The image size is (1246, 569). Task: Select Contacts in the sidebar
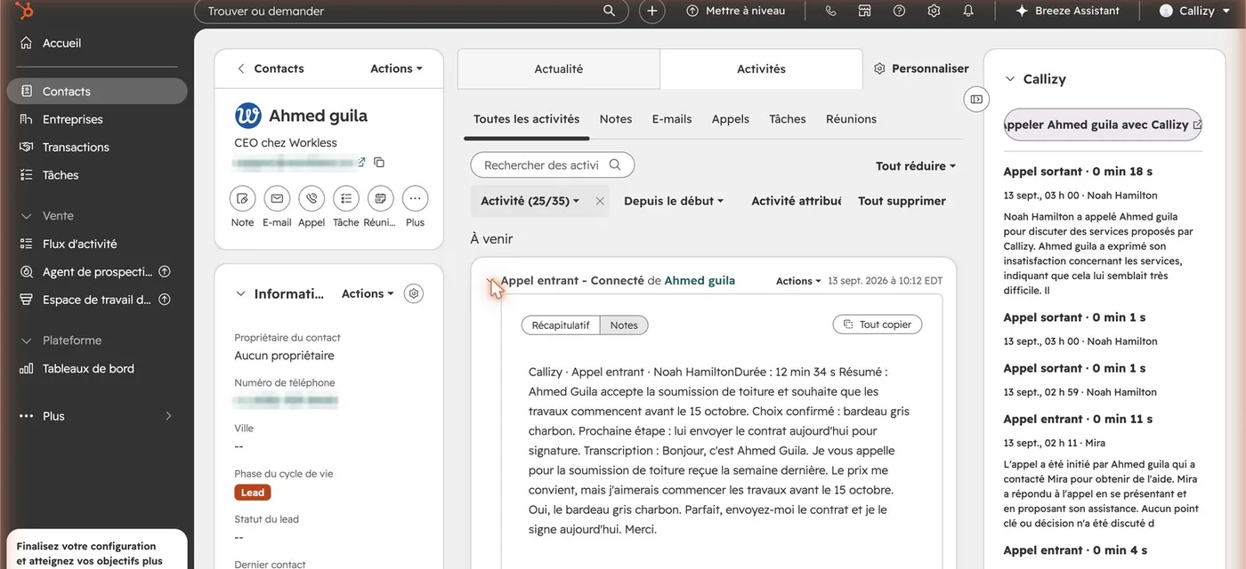[97, 91]
